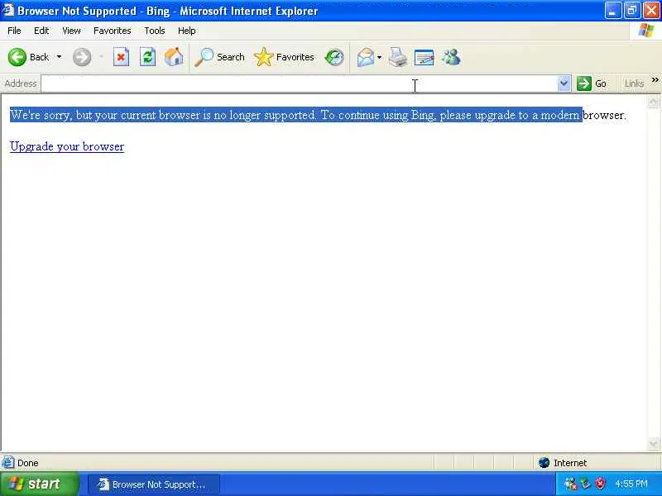Click the Links toolbar label
This screenshot has width=662, height=496.
[634, 83]
